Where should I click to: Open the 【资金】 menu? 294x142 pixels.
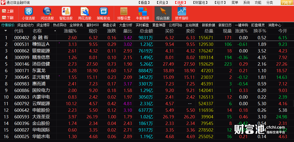point(162,3)
